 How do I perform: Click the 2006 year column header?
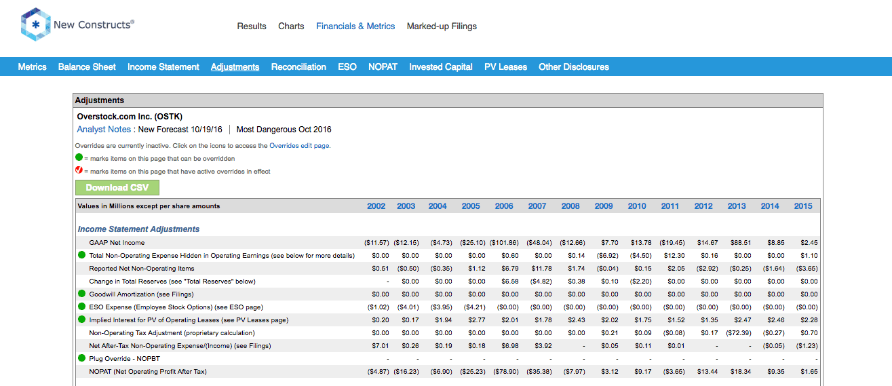pos(504,206)
